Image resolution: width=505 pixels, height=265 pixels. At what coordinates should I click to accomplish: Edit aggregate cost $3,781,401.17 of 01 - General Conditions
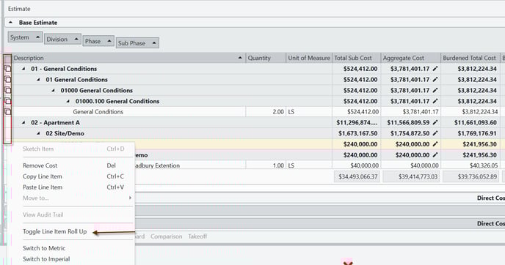point(435,69)
